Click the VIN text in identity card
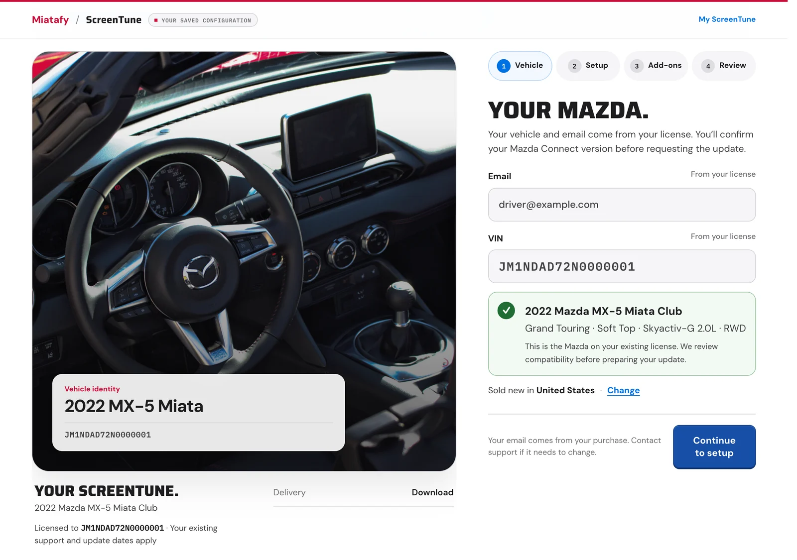Screen dimensions: 797x560 (108, 435)
